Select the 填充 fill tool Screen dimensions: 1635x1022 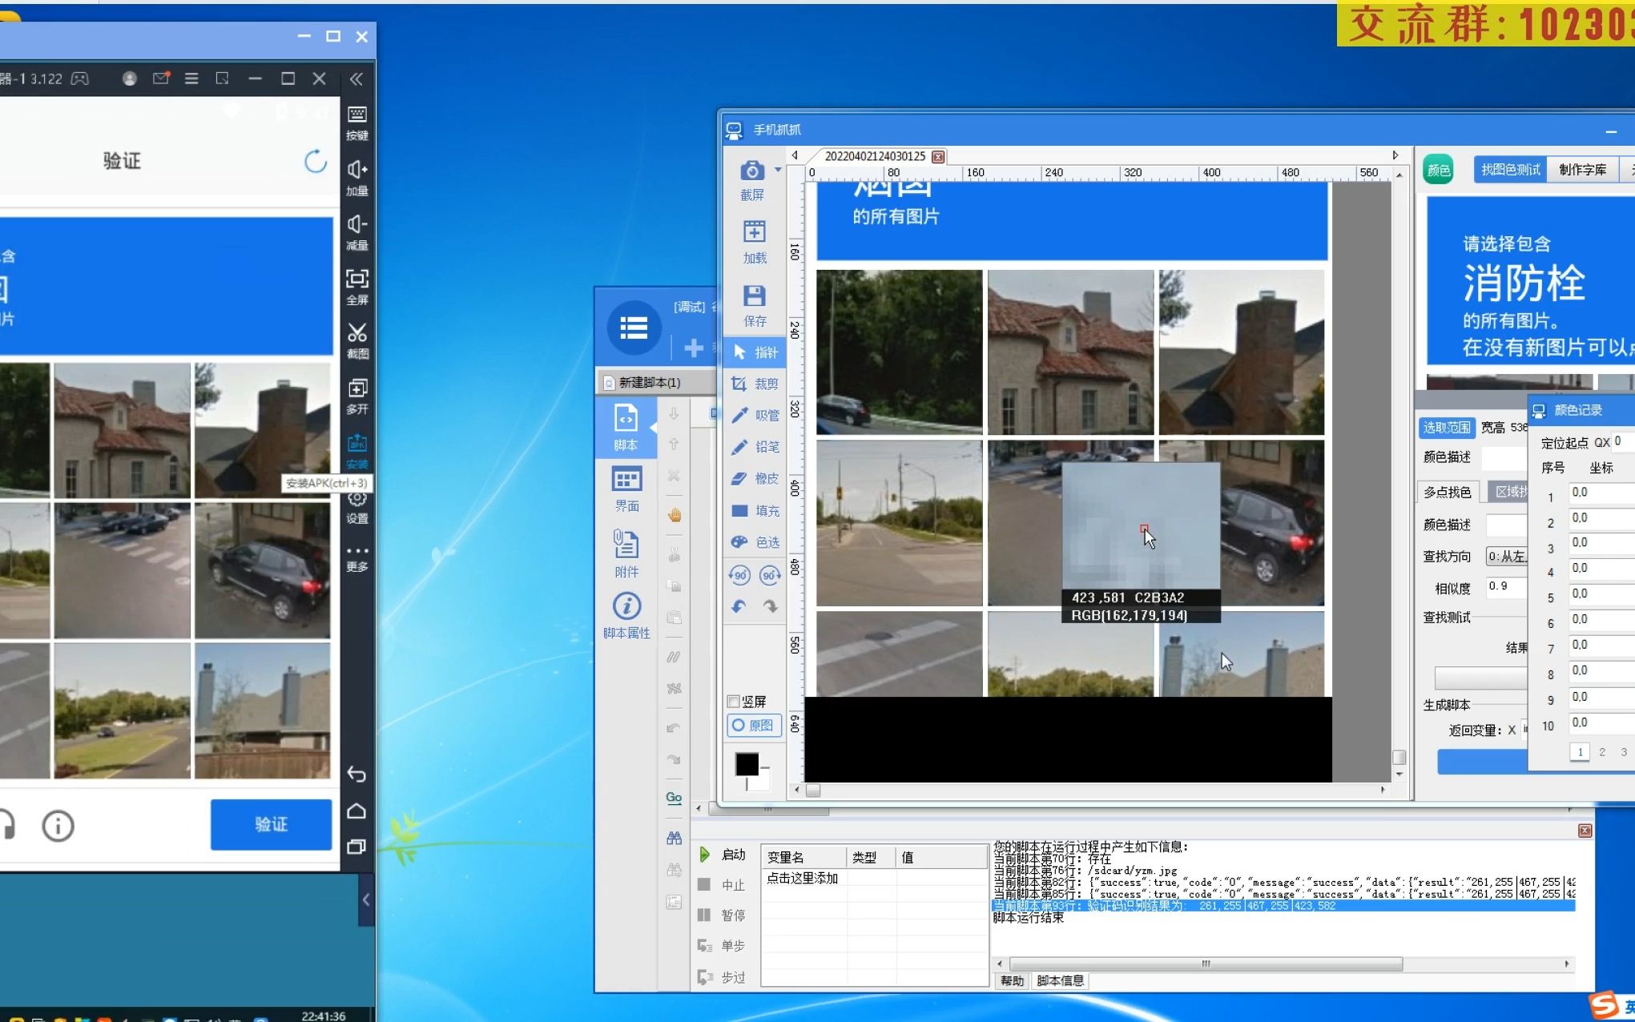[x=755, y=510]
